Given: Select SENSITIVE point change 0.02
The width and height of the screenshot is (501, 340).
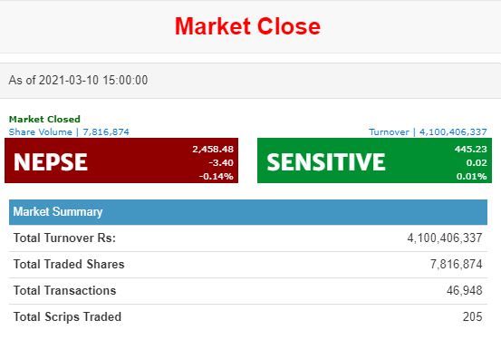Looking at the screenshot, I should coord(477,163).
